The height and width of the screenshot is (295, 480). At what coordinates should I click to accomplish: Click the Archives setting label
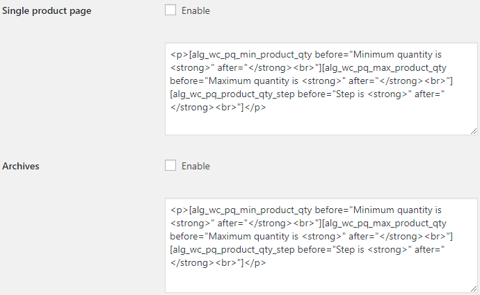21,166
